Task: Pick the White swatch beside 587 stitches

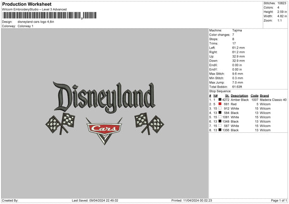Action: [220, 126]
